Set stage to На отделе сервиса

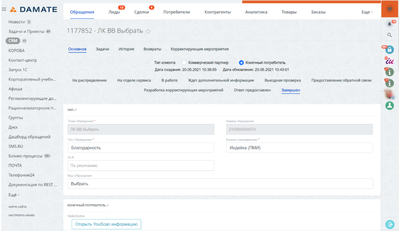134,80
